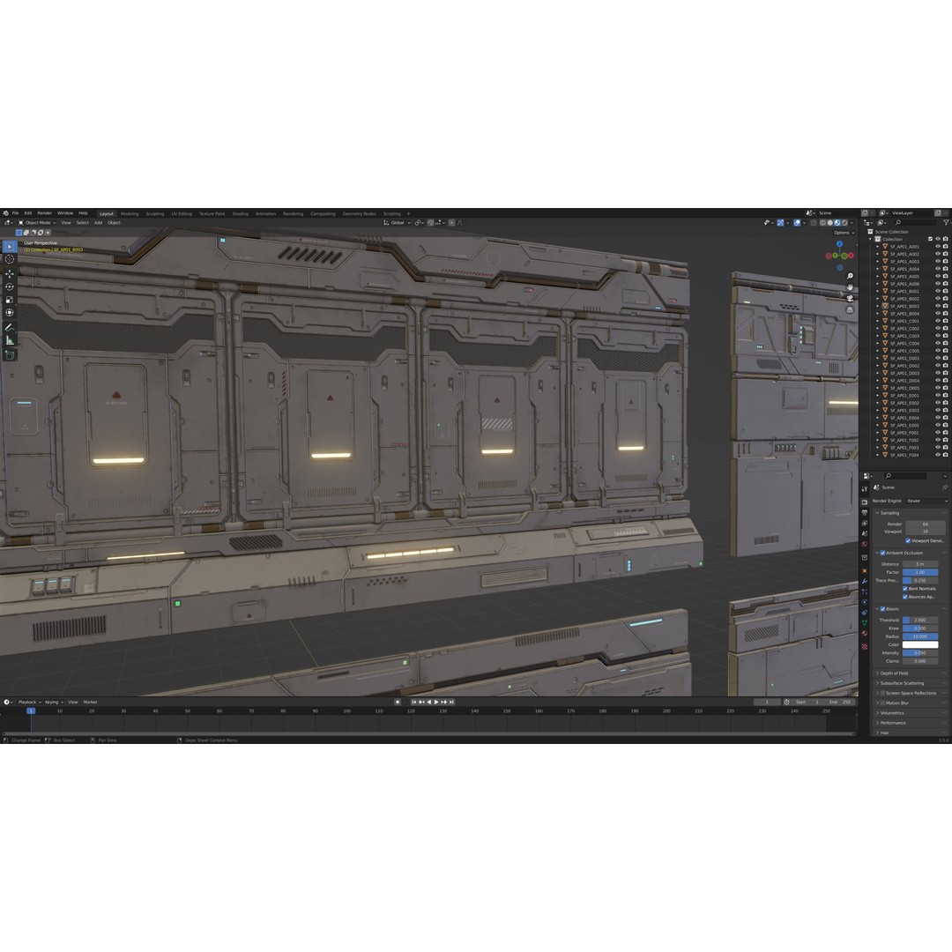Uncheck the Bent Normals option
This screenshot has height=952, width=952.
[x=904, y=589]
